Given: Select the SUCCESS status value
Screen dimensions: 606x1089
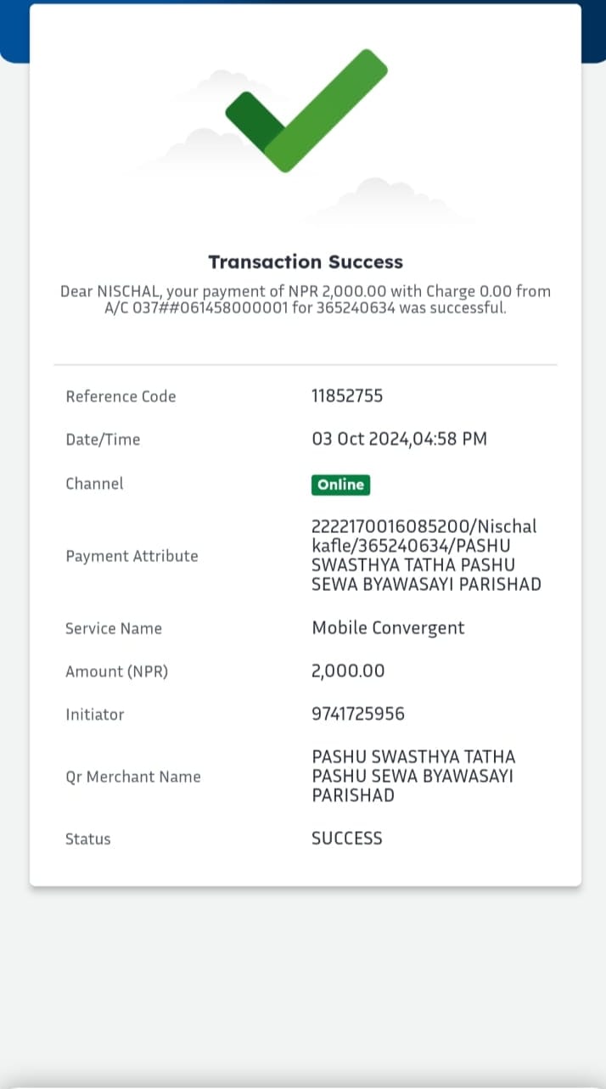Looking at the screenshot, I should (347, 839).
